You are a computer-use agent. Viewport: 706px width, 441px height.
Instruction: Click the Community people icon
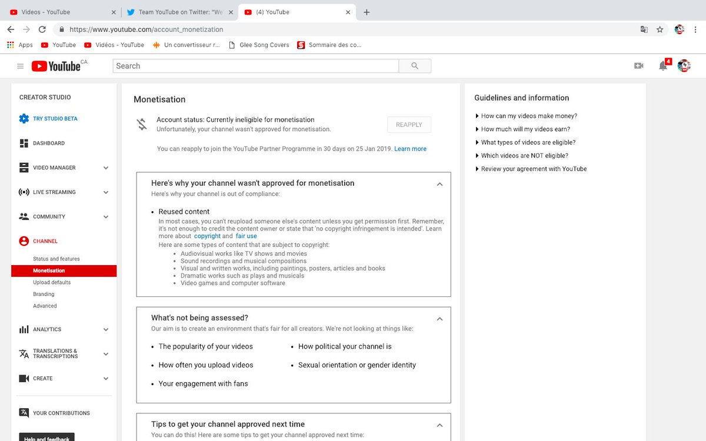coord(24,216)
